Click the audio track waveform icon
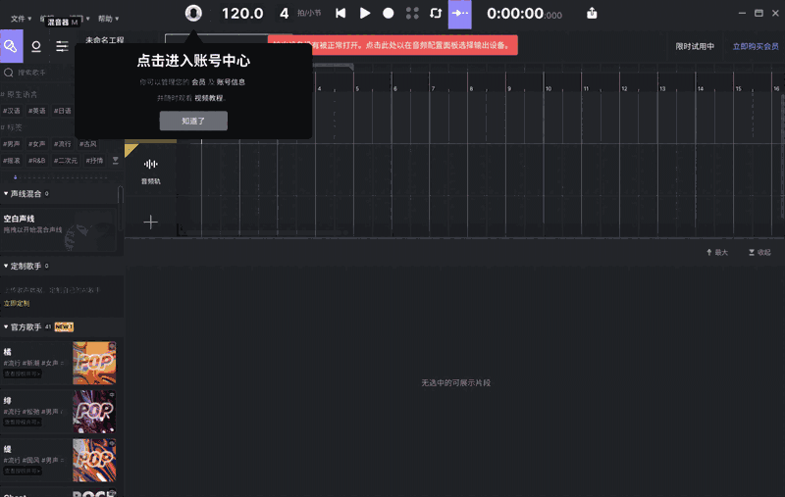The height and width of the screenshot is (497, 785). 151,164
